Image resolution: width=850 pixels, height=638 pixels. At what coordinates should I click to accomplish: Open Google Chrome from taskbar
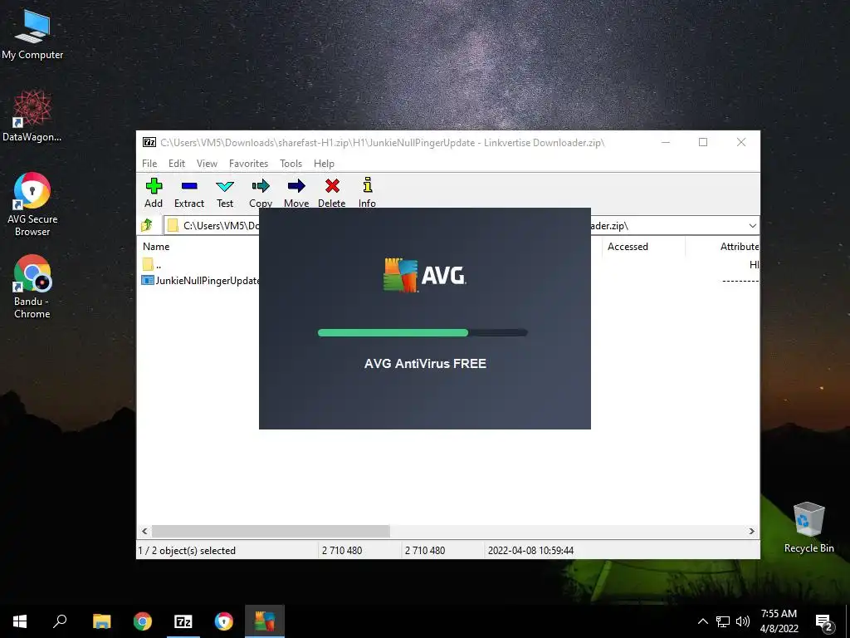[x=143, y=621]
